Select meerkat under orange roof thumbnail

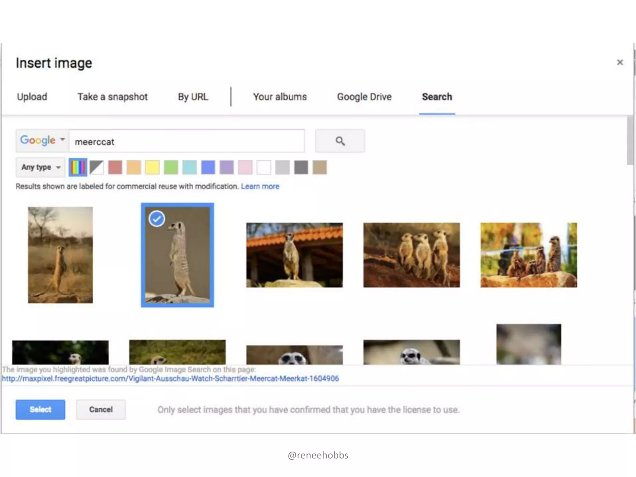click(x=294, y=255)
